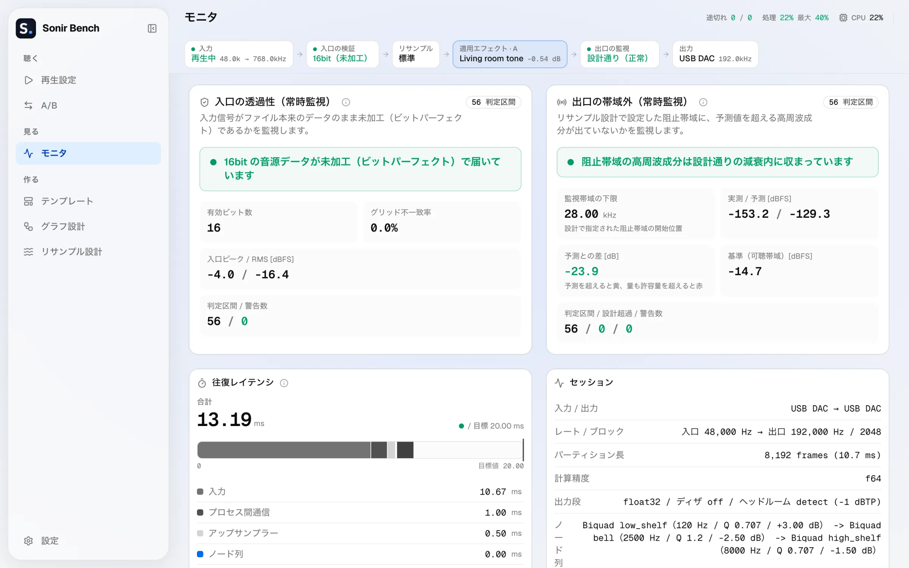Go to テンプレート in sidebar
909x568 pixels.
(x=88, y=201)
